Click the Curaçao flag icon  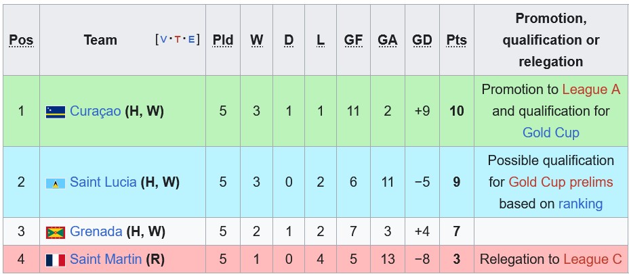(x=56, y=112)
